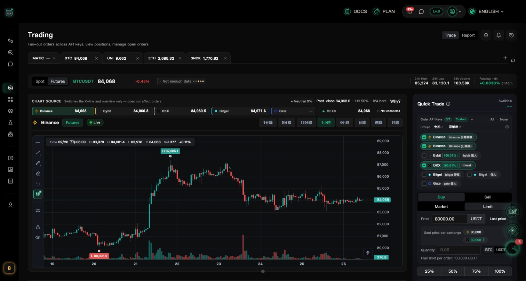This screenshot has height=281, width=526.
Task: Open the language dropdown ENGLISH
Action: pos(486,11)
